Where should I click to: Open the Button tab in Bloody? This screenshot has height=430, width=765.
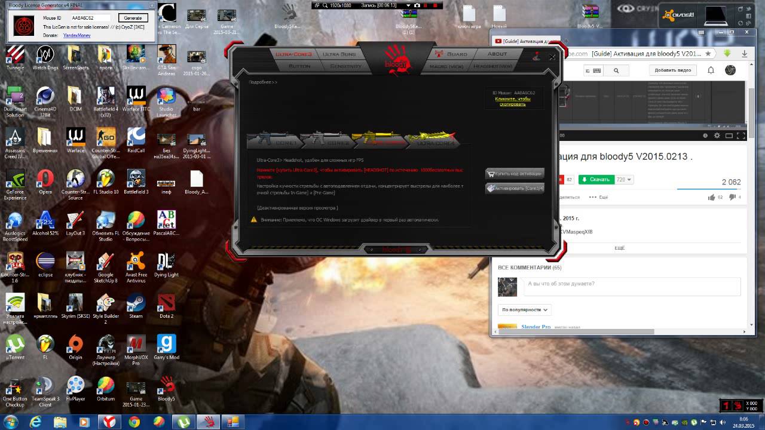(299, 66)
